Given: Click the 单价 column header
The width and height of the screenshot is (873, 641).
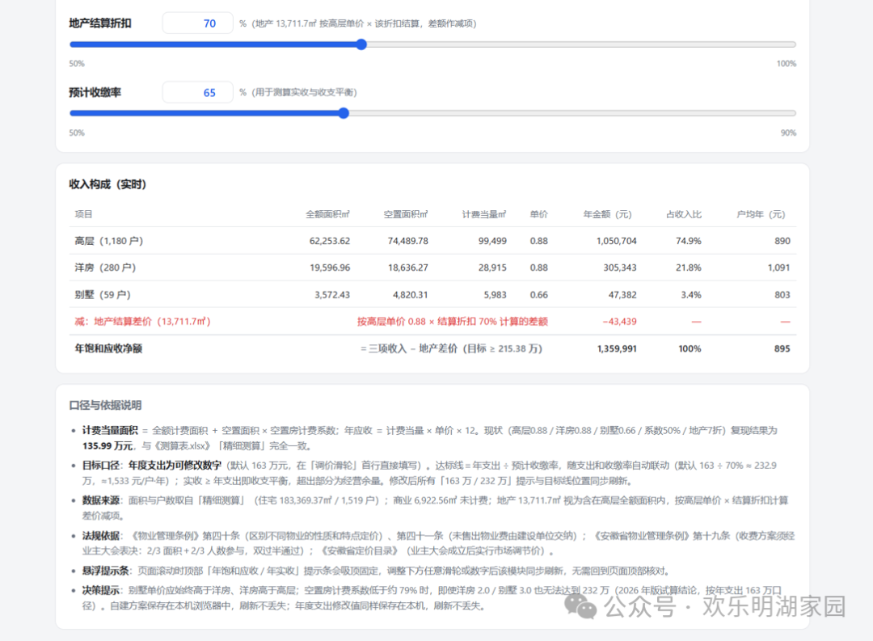Looking at the screenshot, I should click(538, 214).
